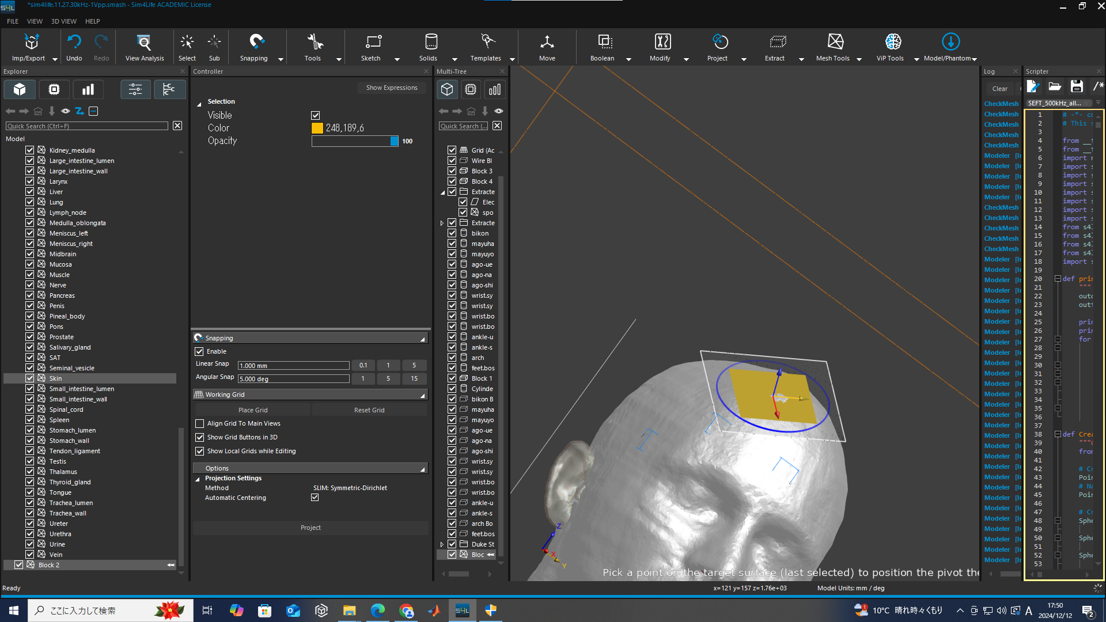Save the script with floppy icon
1106x622 pixels.
[1076, 86]
